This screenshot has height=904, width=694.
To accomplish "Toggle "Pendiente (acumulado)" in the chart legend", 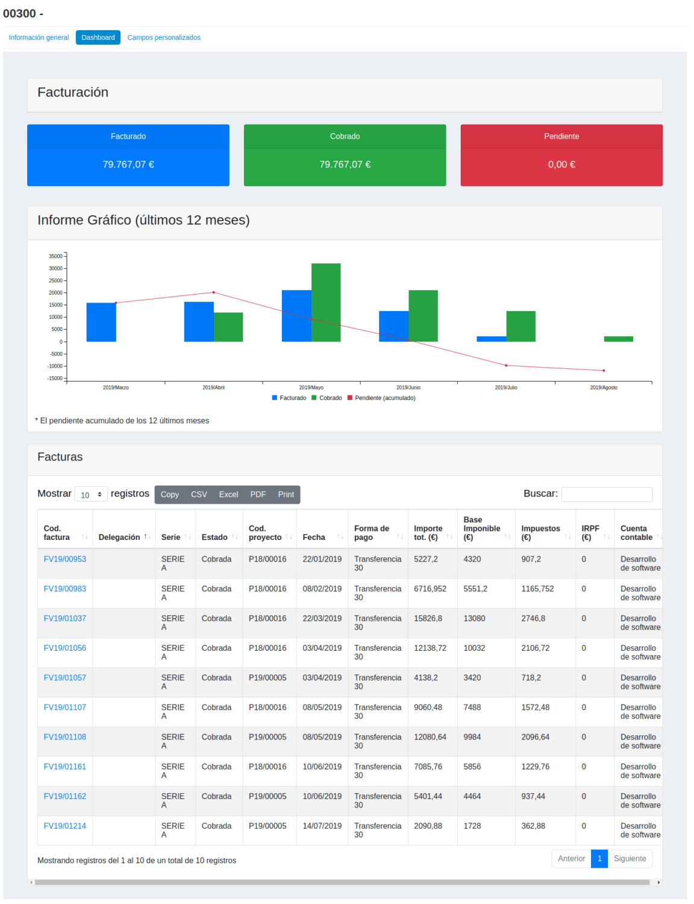I will (x=385, y=398).
